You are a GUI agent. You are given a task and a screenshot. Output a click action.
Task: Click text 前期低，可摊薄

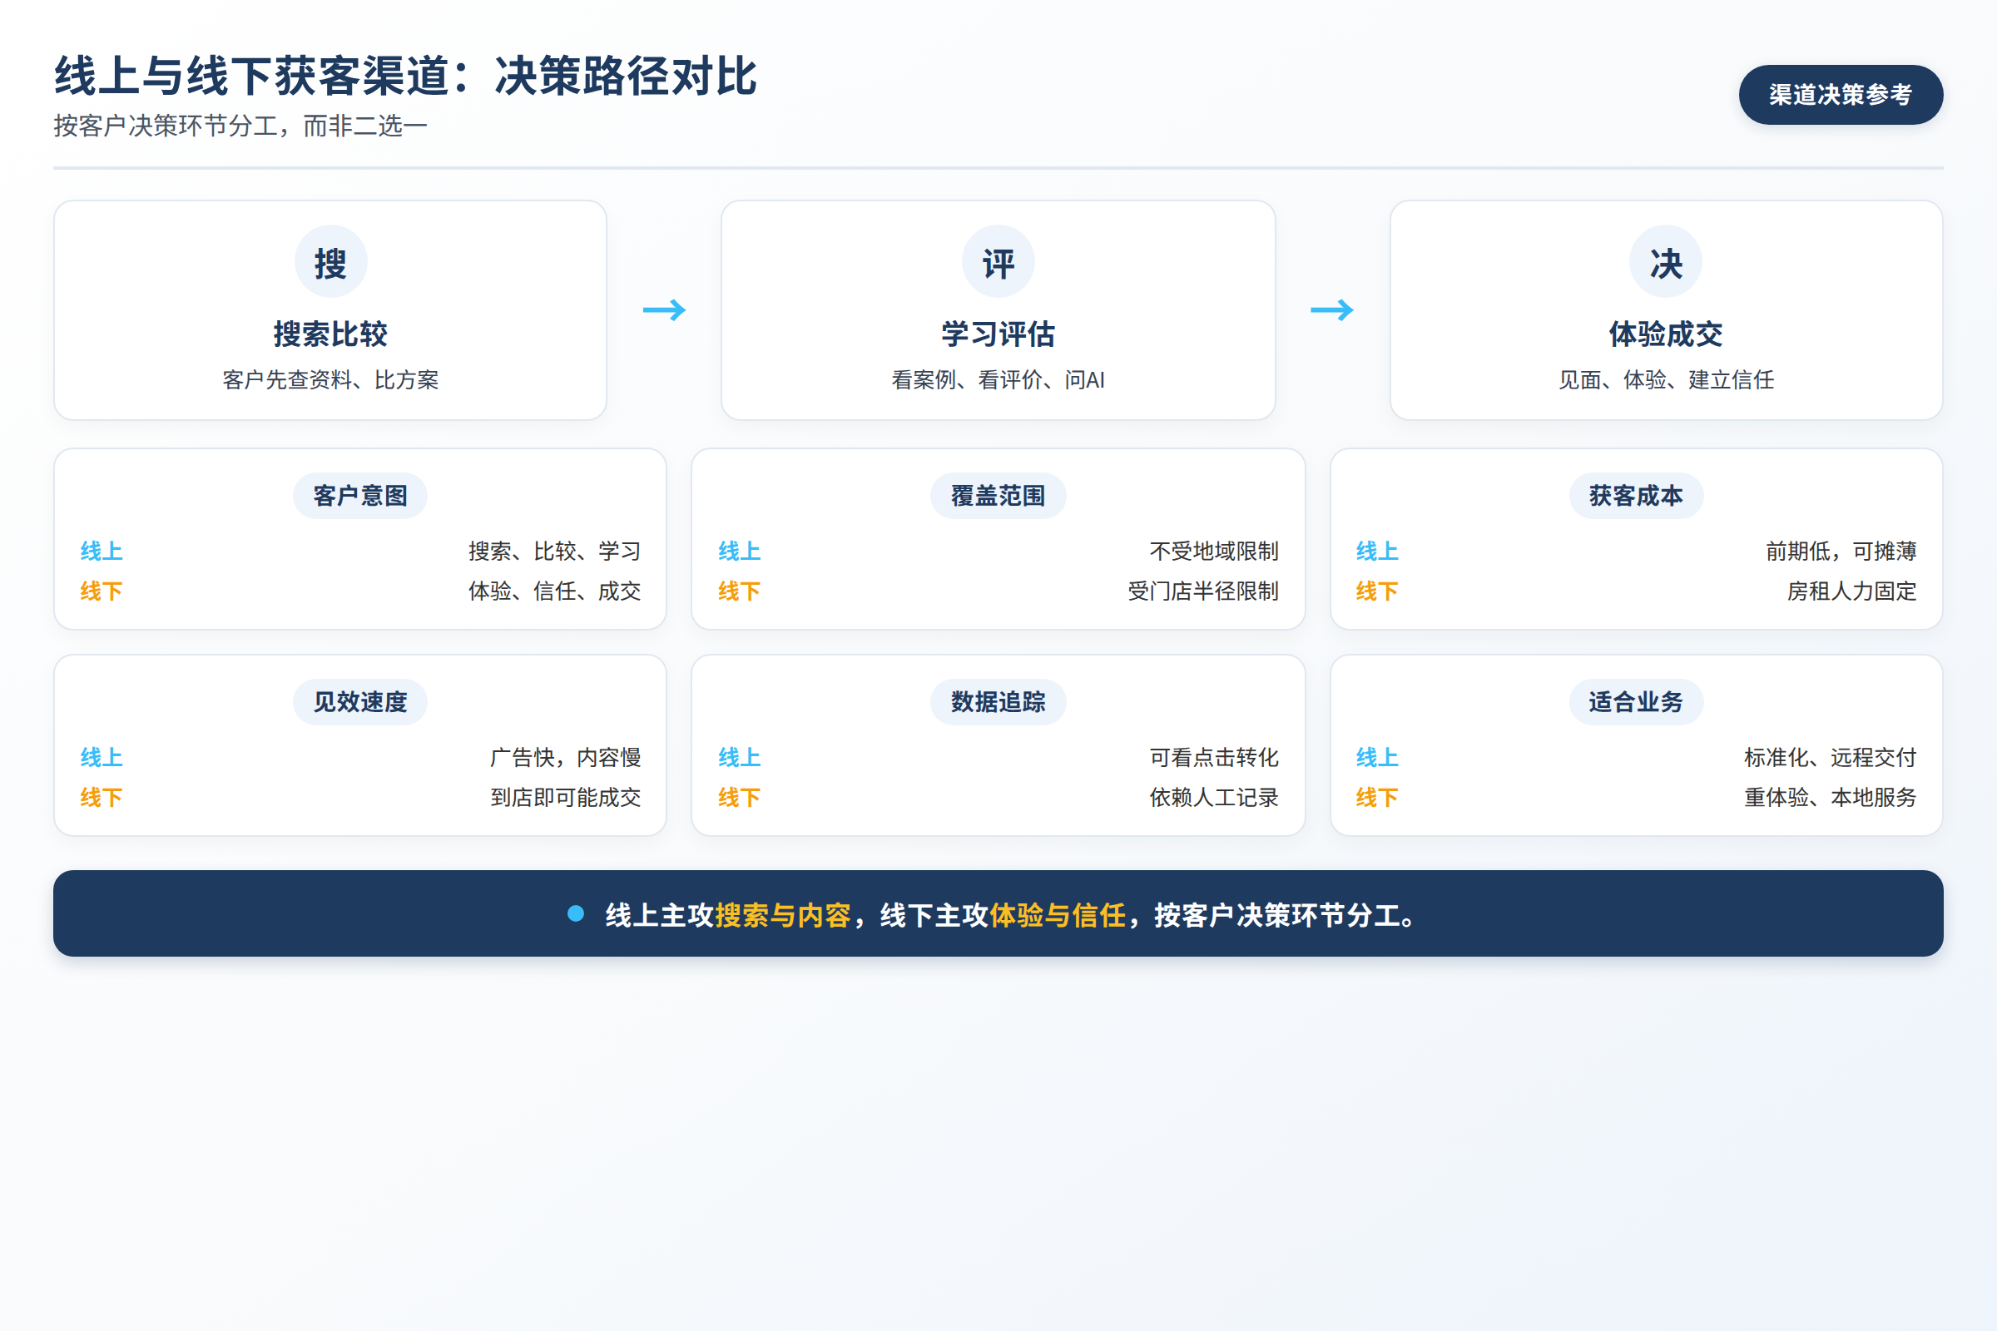[x=1841, y=551]
